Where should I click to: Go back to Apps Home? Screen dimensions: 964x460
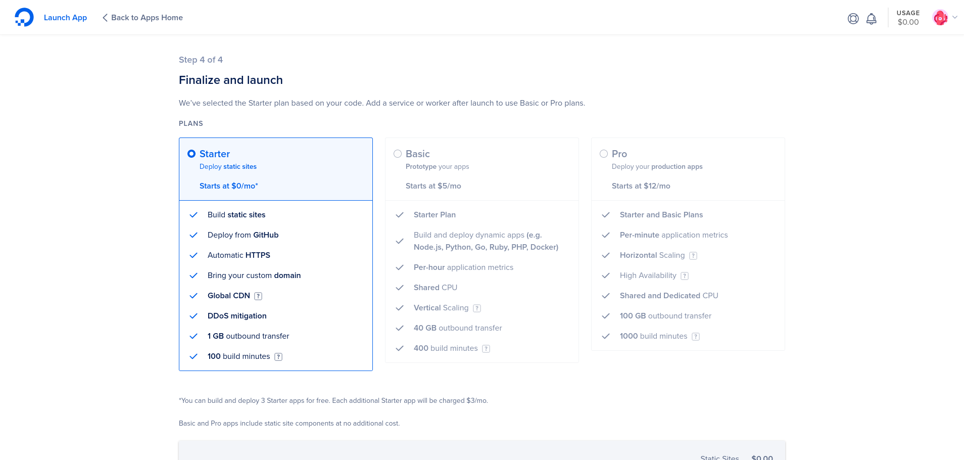click(142, 18)
